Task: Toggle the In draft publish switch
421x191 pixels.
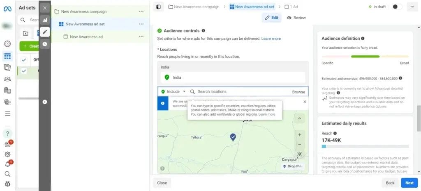Action: (397, 7)
